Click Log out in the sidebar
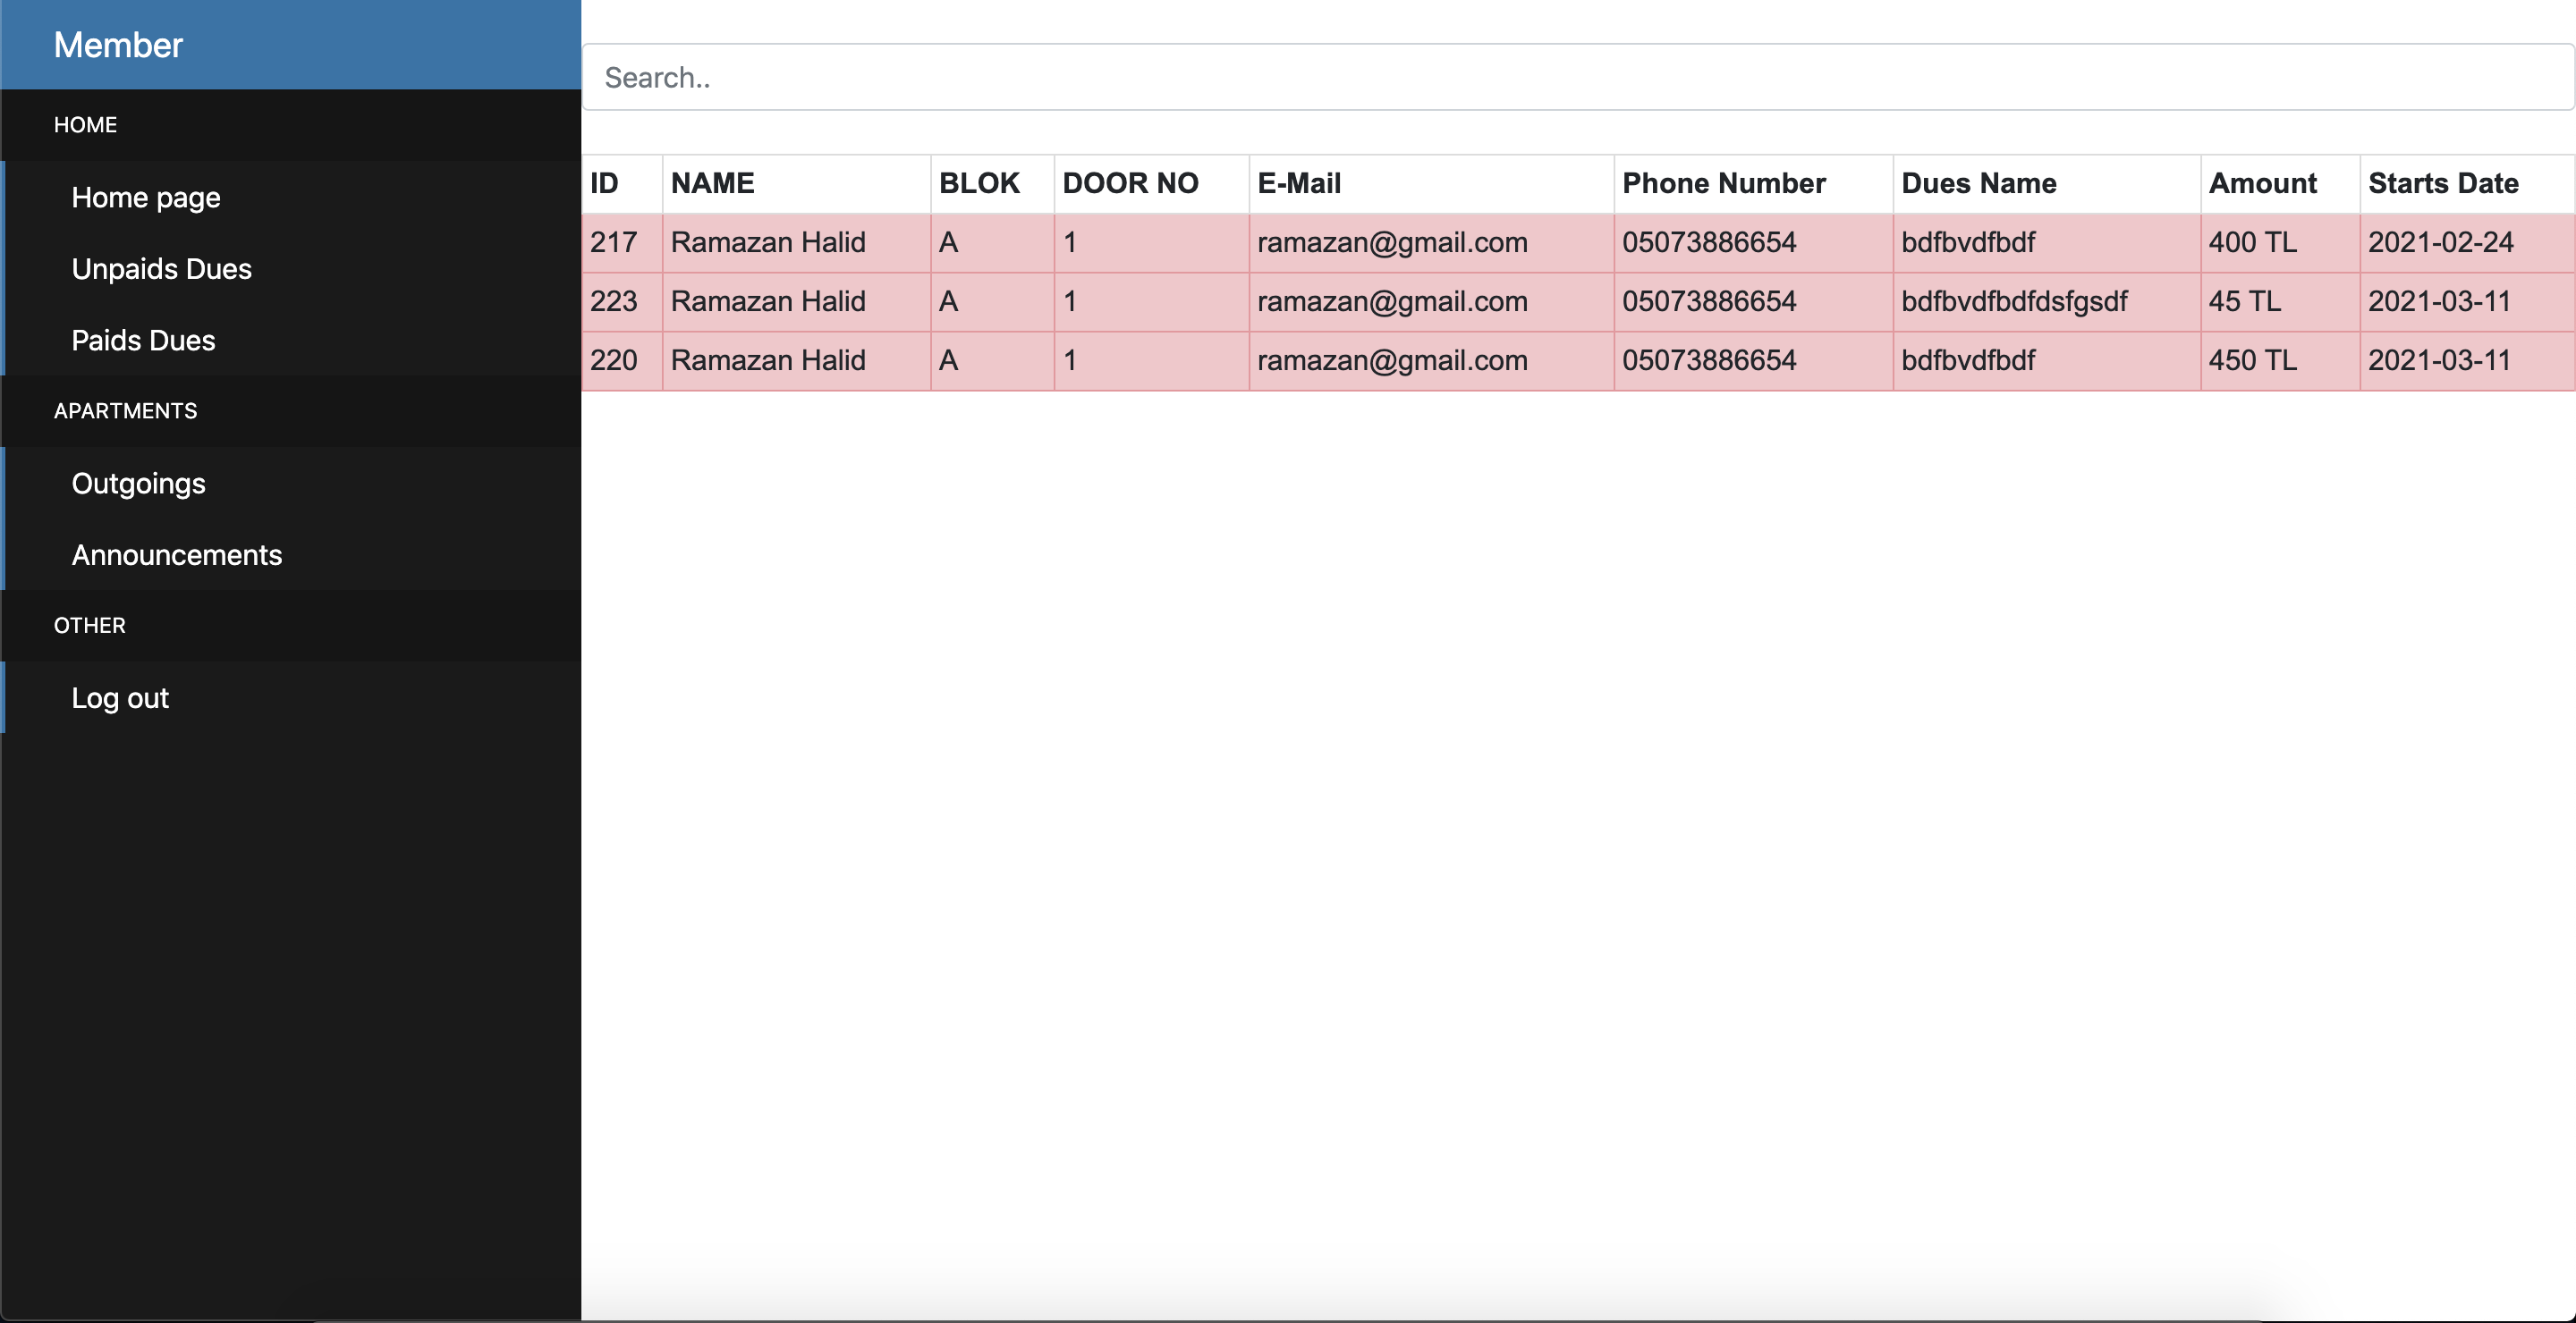 click(x=120, y=697)
